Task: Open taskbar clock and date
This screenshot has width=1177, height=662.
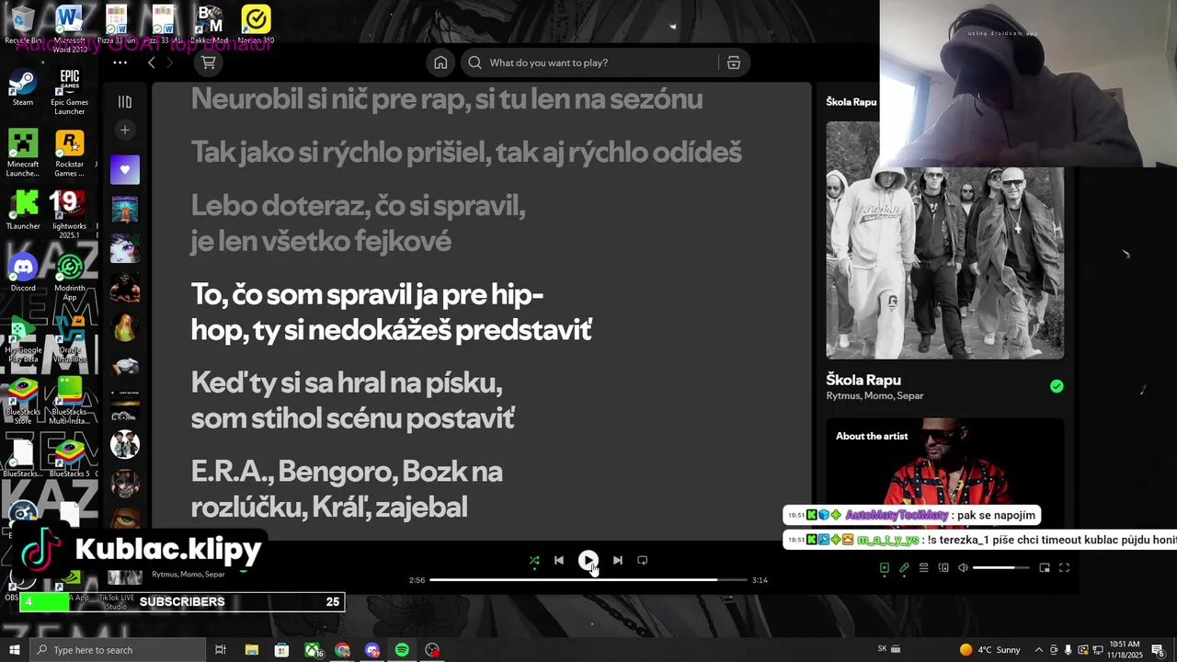Action: point(1125,650)
